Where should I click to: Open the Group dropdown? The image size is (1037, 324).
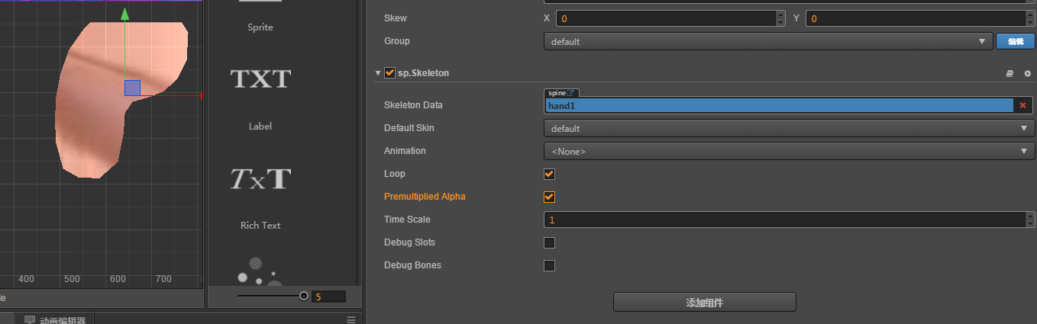point(767,41)
